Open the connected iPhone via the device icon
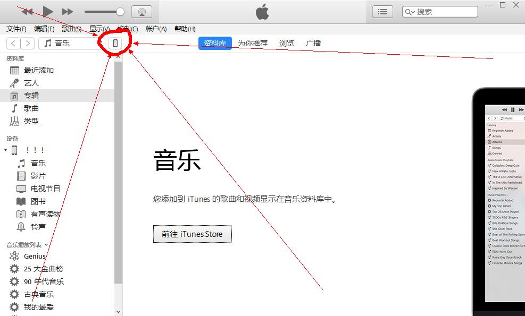The width and height of the screenshot is (525, 316). click(x=116, y=42)
